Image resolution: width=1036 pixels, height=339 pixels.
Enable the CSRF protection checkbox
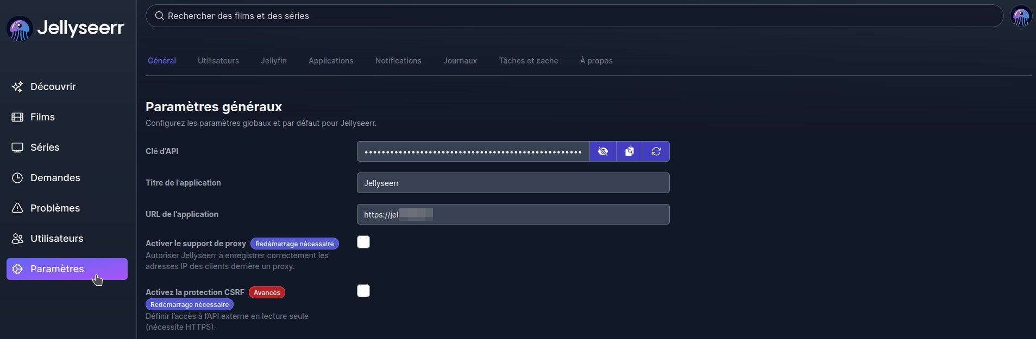[363, 291]
